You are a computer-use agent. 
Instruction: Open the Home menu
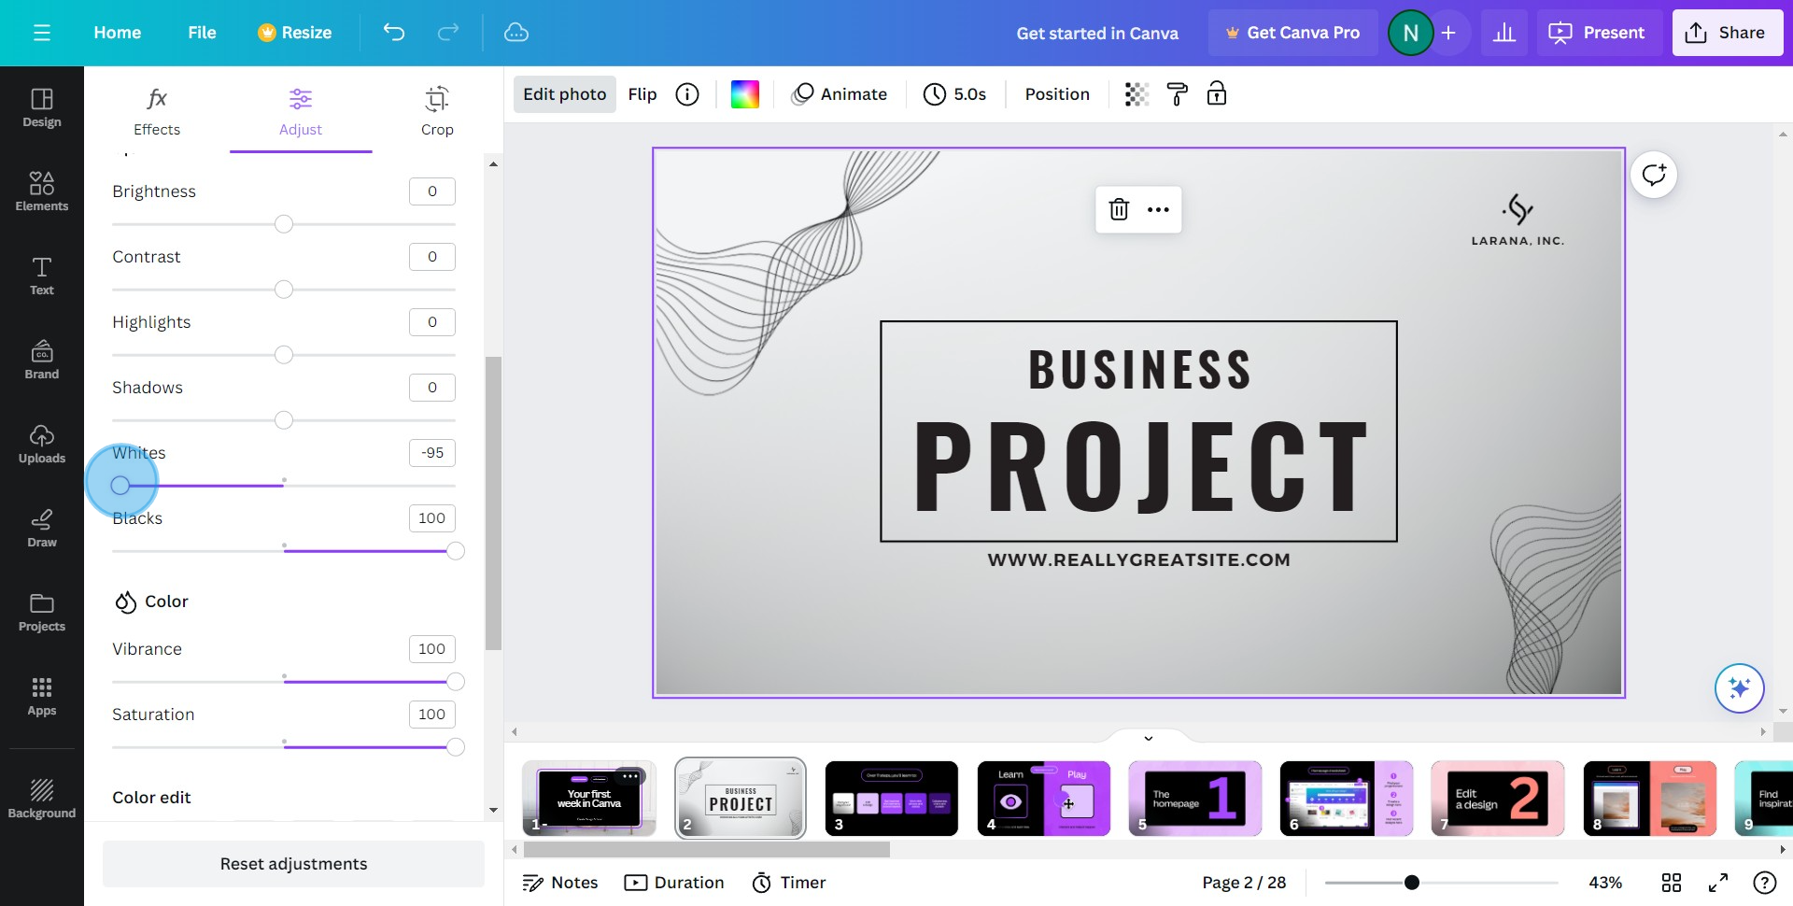tap(118, 33)
